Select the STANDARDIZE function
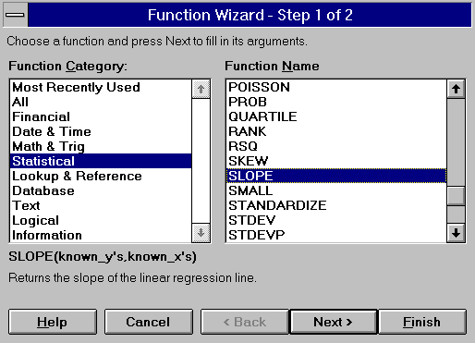Image resolution: width=475 pixels, height=343 pixels. point(336,205)
